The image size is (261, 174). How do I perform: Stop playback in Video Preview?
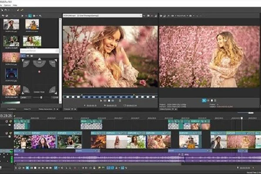pyautogui.click(x=212, y=100)
